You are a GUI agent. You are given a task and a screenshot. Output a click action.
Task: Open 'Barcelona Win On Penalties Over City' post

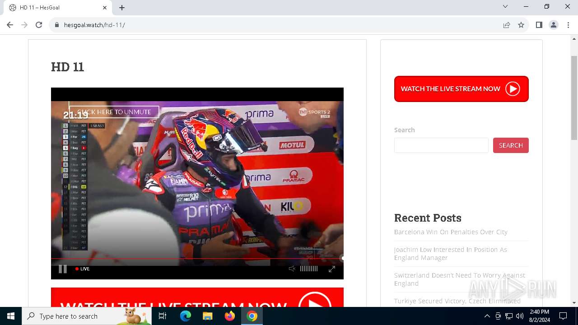click(x=451, y=232)
